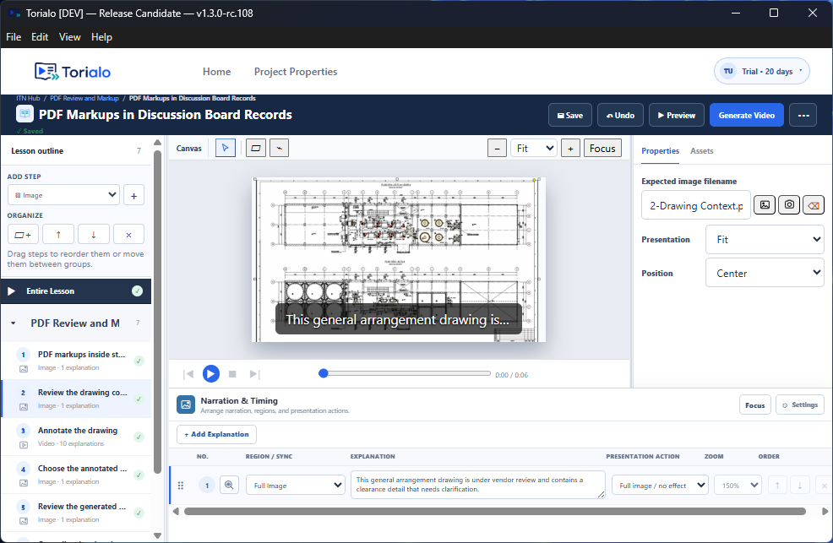The image size is (833, 543).
Task: Open the Add Step type dropdown
Action: point(63,195)
